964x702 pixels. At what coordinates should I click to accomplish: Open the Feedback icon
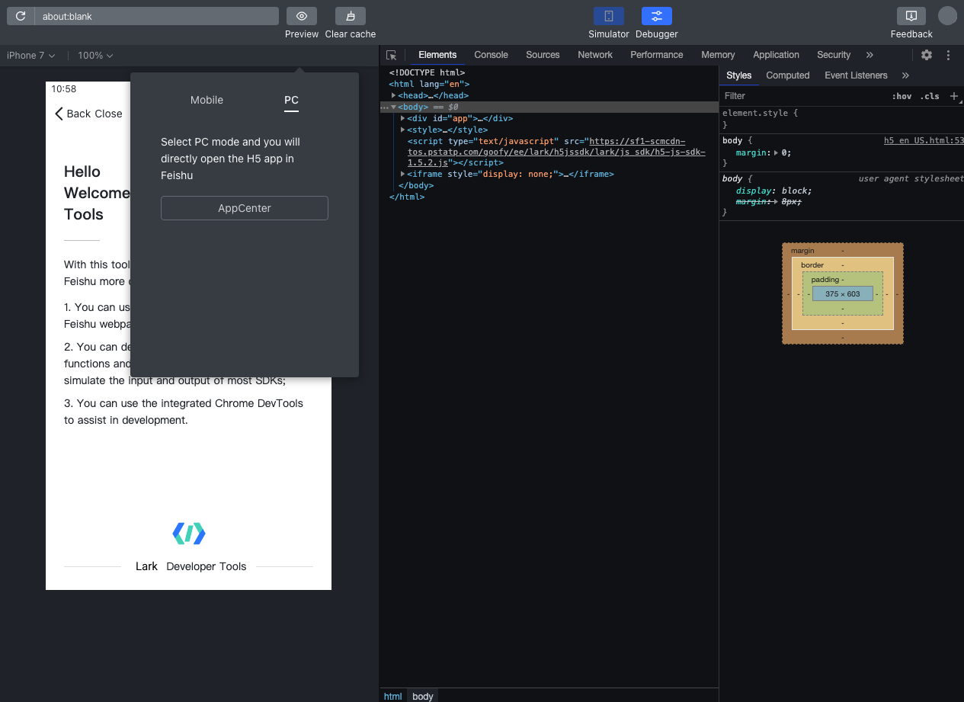click(x=911, y=16)
